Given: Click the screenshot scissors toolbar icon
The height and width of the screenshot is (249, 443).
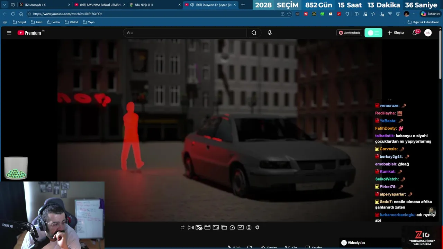Looking at the screenshot, I should (x=398, y=14).
